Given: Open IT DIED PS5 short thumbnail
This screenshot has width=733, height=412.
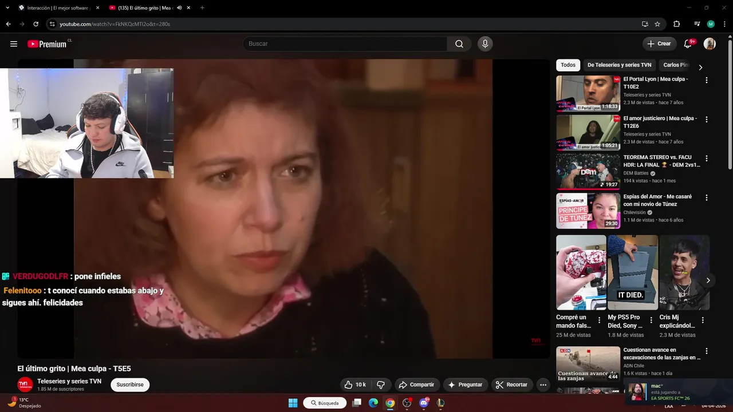Looking at the screenshot, I should tap(633, 272).
